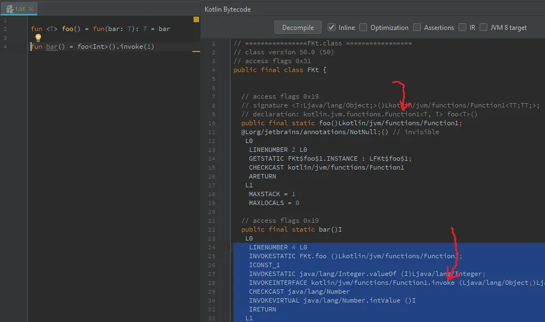Click the Decompile button
Screen dimensions: 545x322
[298, 28]
